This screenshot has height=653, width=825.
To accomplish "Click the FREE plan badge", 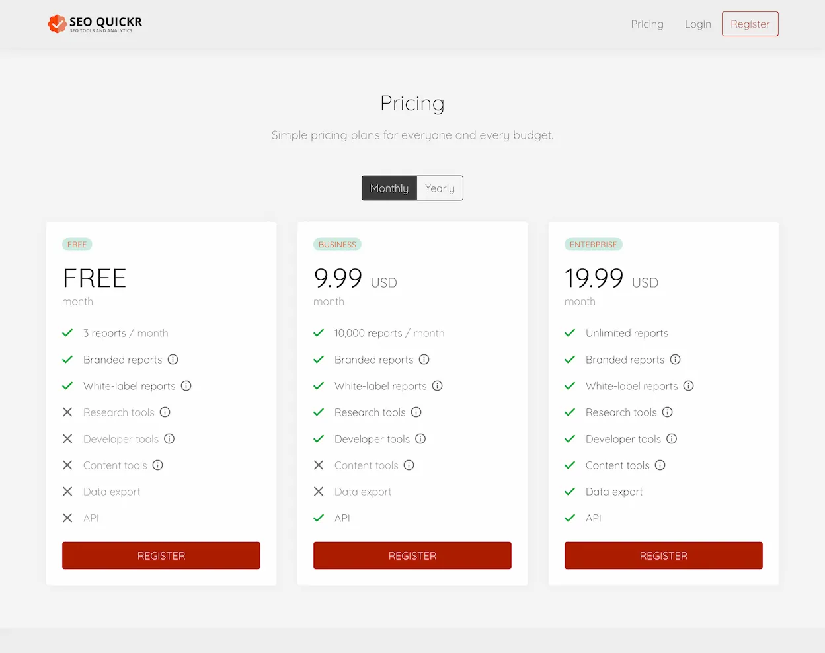I will (77, 244).
